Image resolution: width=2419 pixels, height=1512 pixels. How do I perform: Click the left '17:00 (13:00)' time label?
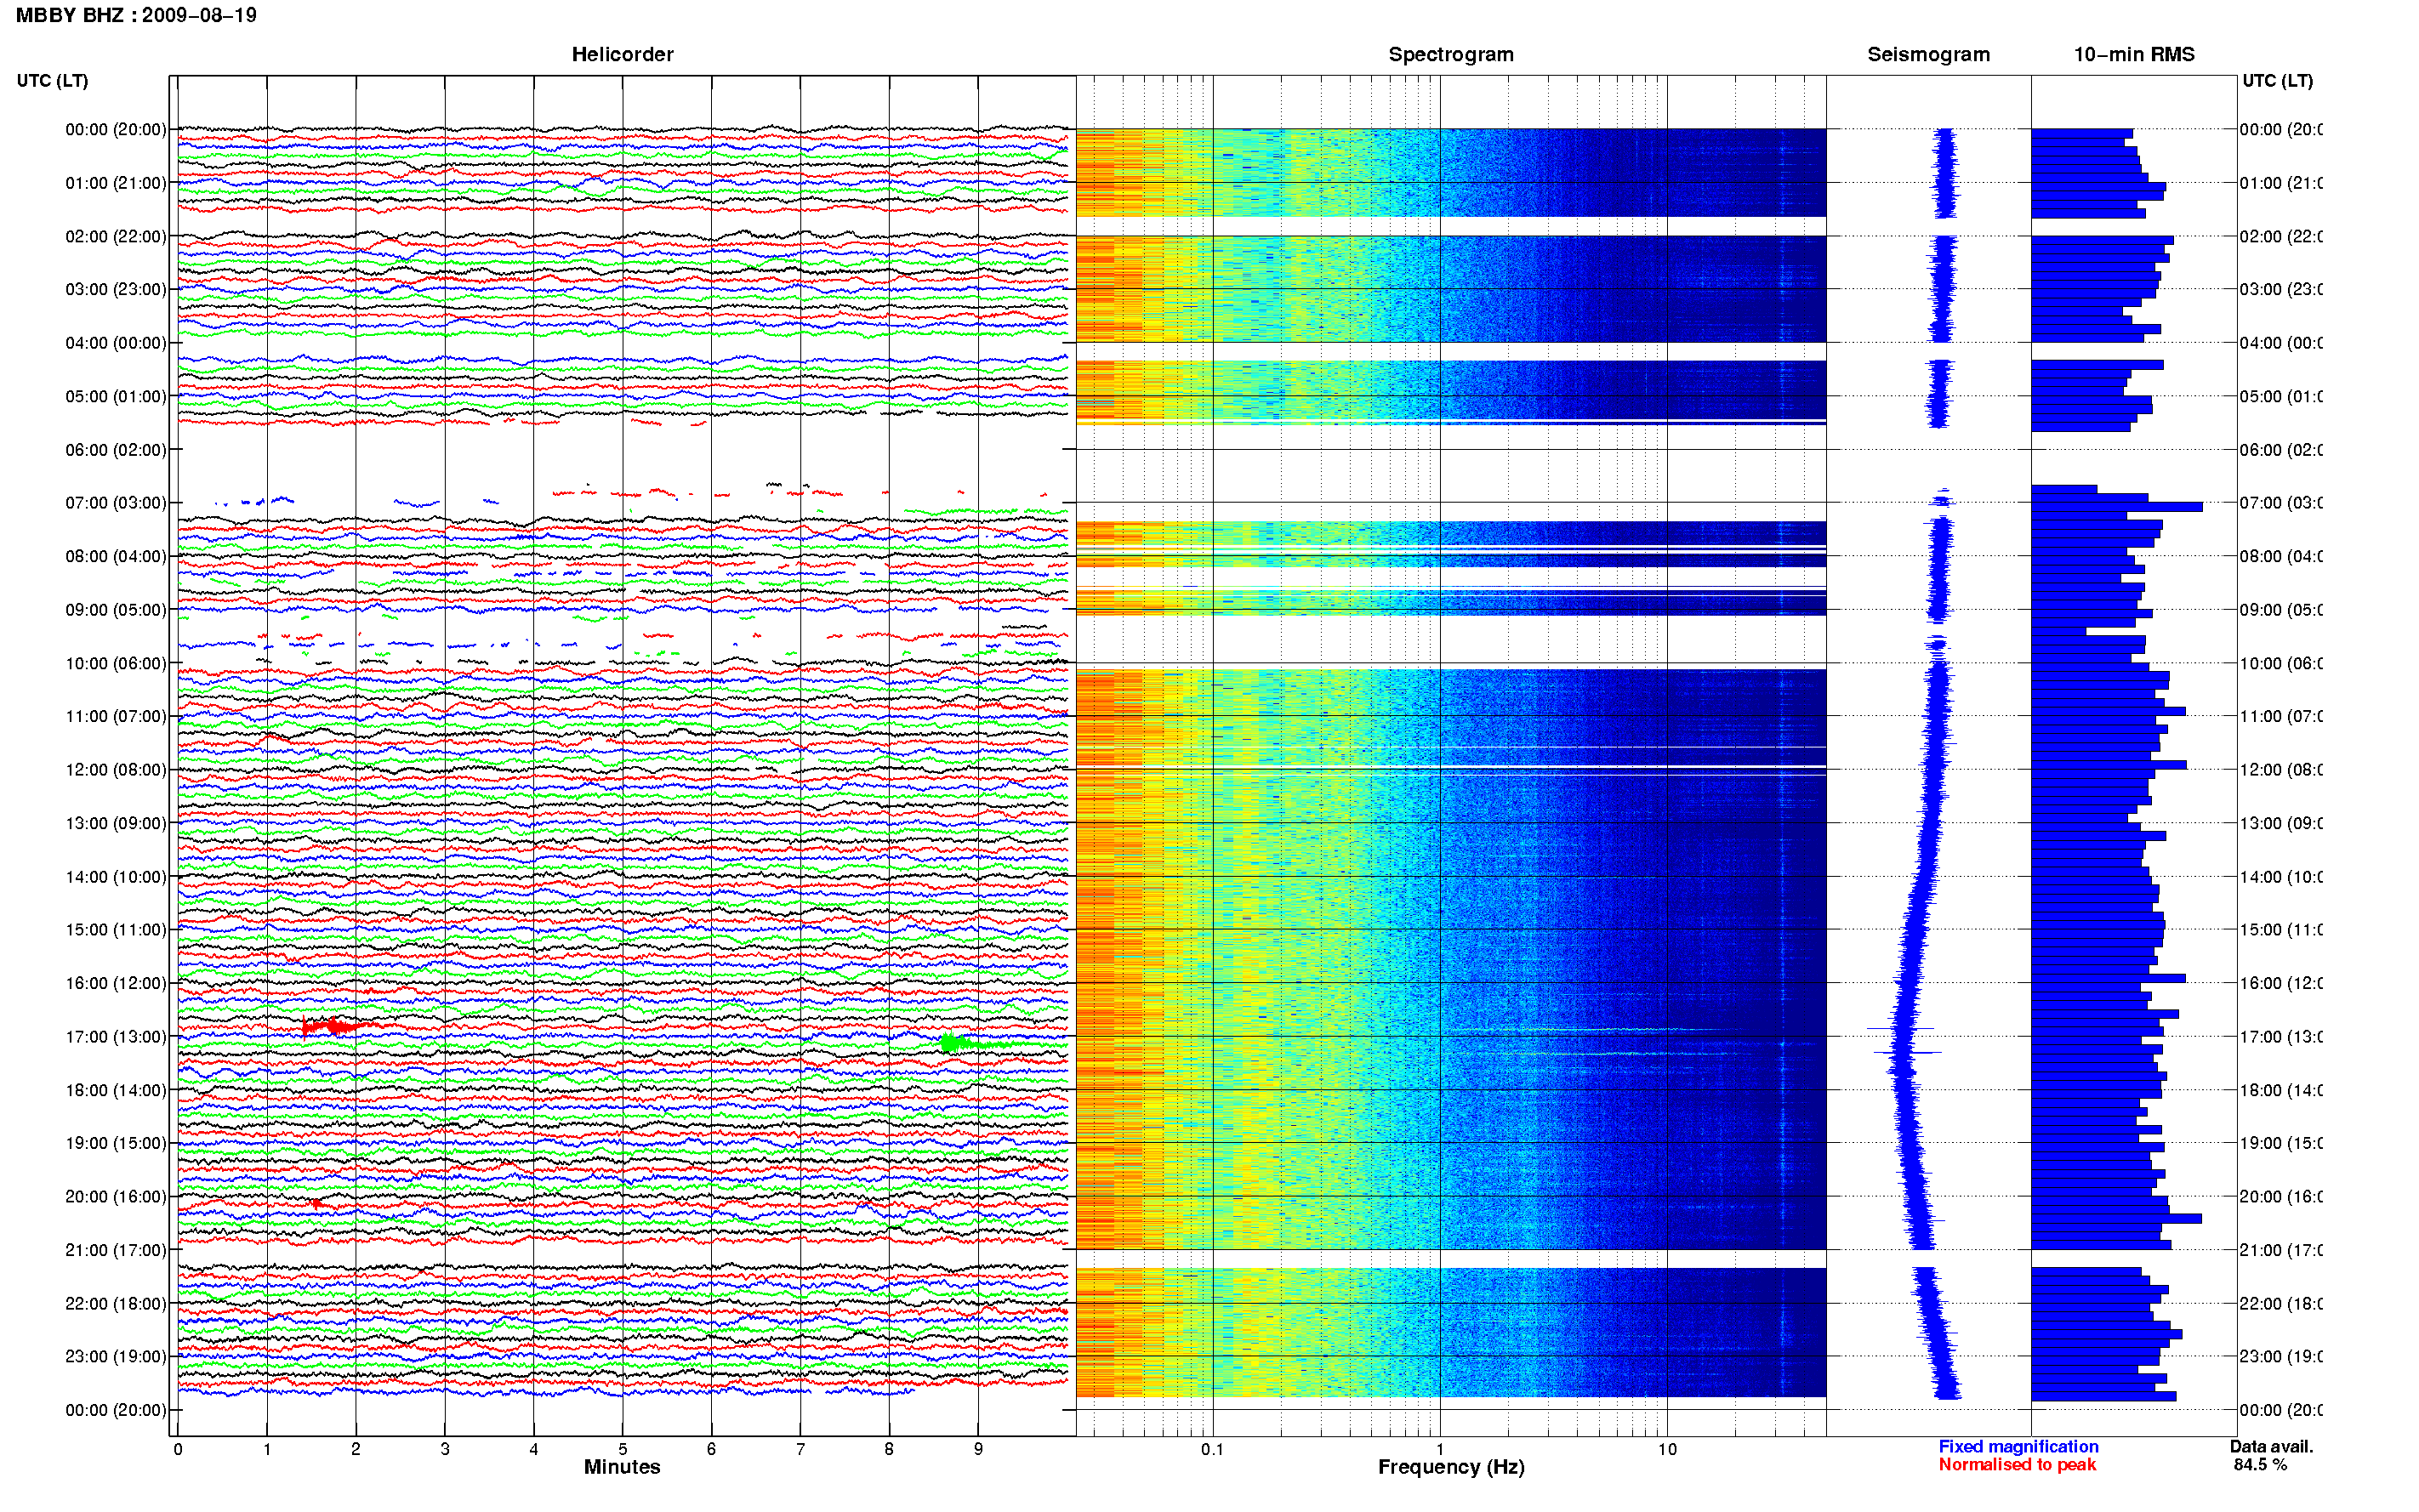(x=115, y=1037)
